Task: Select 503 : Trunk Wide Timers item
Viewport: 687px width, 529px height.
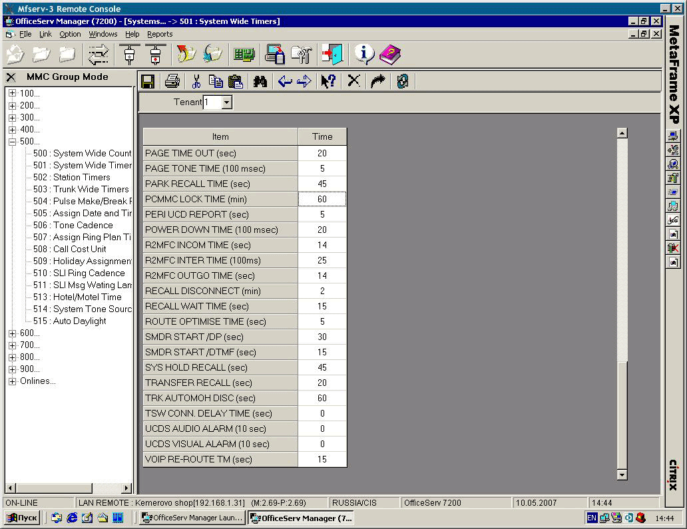Action: [x=81, y=189]
